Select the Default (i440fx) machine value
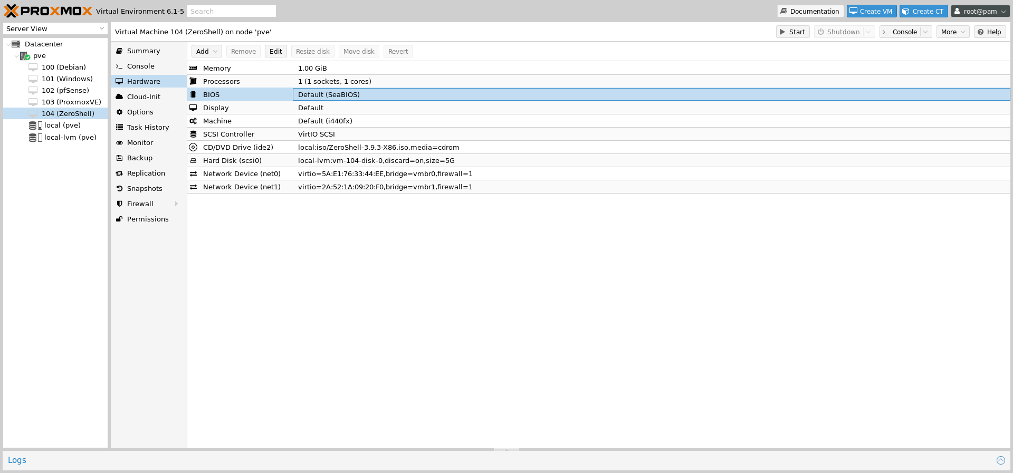Screen dimensions: 1013x473 tap(325, 121)
